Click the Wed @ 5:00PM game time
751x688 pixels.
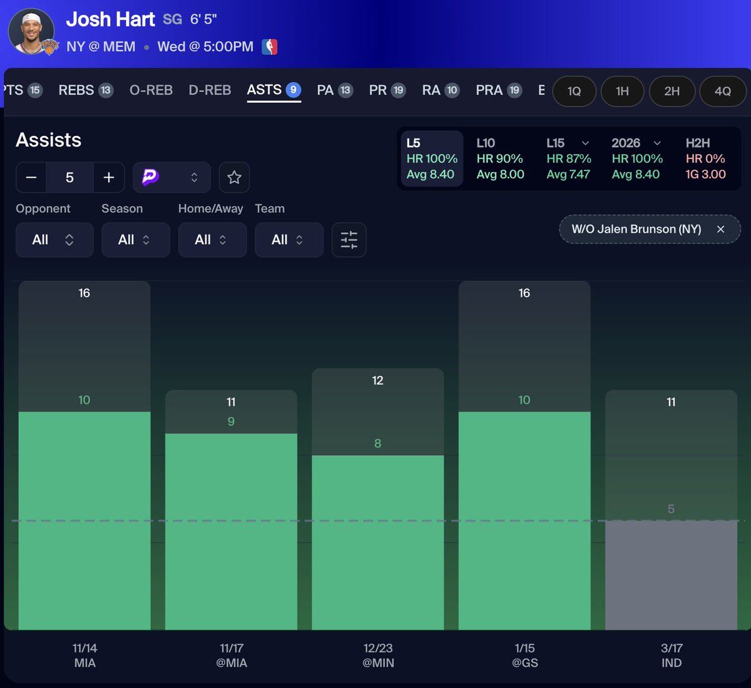tap(205, 47)
